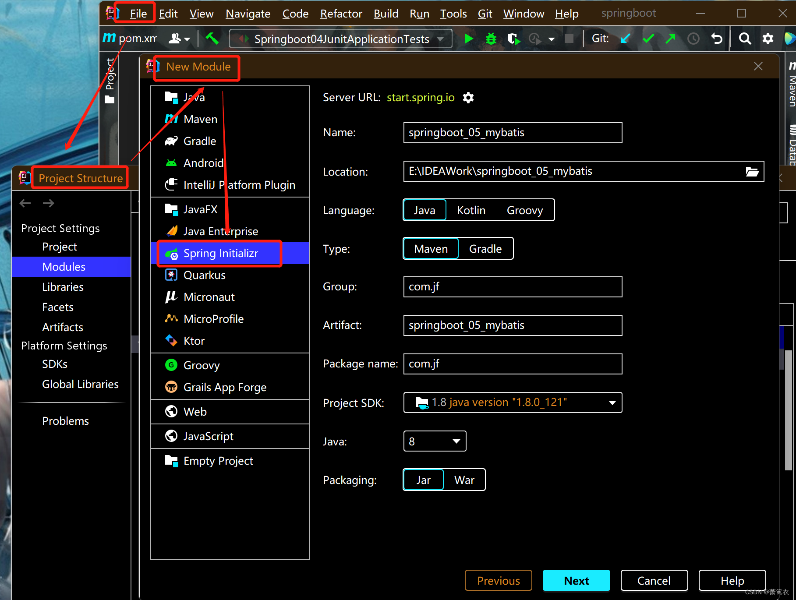
Task: Open the Java version dropdown
Action: pyautogui.click(x=456, y=441)
